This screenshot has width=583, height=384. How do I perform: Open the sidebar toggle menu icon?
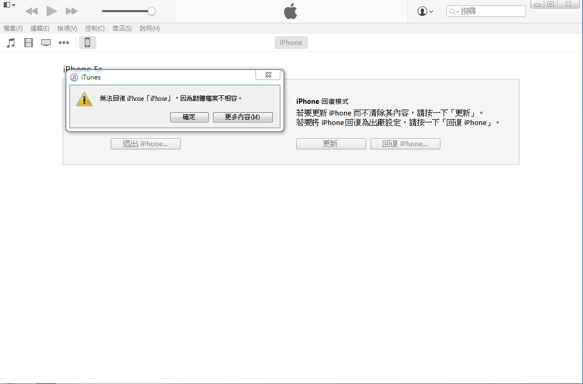(x=9, y=5)
